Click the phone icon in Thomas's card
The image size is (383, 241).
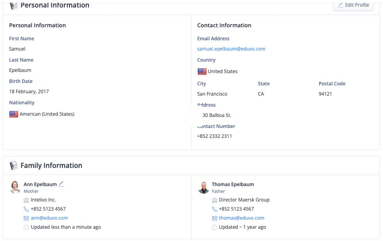pyautogui.click(x=214, y=209)
